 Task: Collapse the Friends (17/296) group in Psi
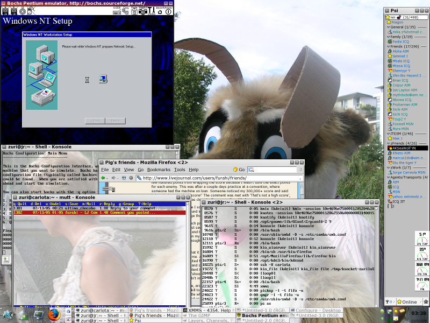pos(388,46)
